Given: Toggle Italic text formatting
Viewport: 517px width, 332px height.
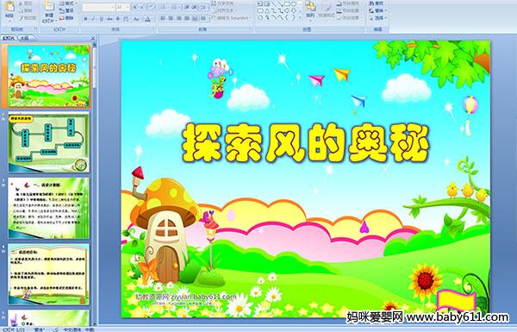Looking at the screenshot, I should click(93, 19).
